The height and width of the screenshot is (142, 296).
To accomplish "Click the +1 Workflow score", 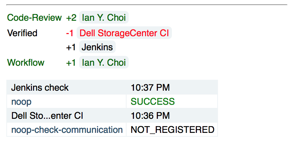I will pos(71,63).
